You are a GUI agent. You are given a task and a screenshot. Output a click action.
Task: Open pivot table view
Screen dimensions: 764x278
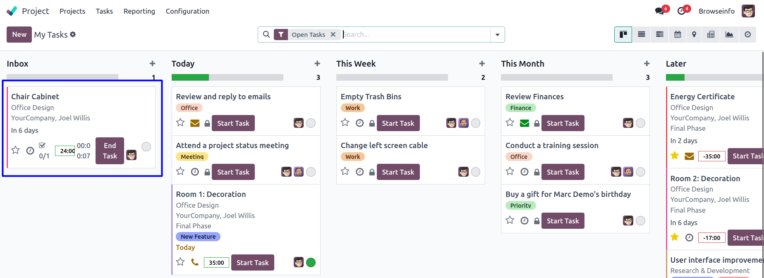(x=711, y=34)
